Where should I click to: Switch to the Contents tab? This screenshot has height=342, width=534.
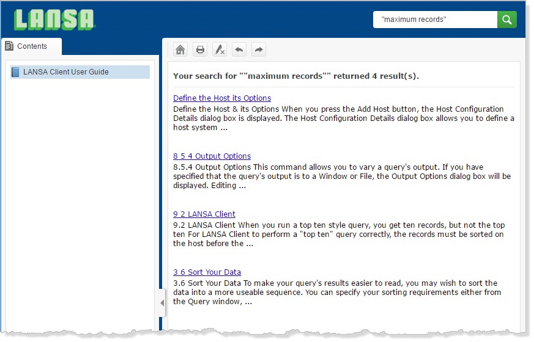pos(31,46)
